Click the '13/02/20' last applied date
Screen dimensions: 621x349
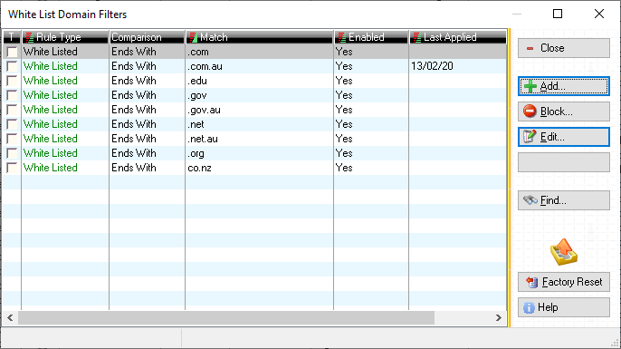click(432, 66)
